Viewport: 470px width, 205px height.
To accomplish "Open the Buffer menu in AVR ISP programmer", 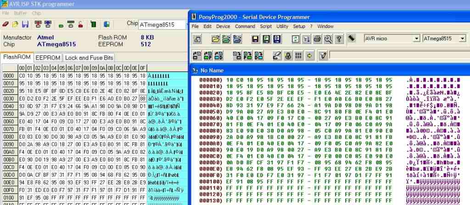I will pyautogui.click(x=20, y=13).
